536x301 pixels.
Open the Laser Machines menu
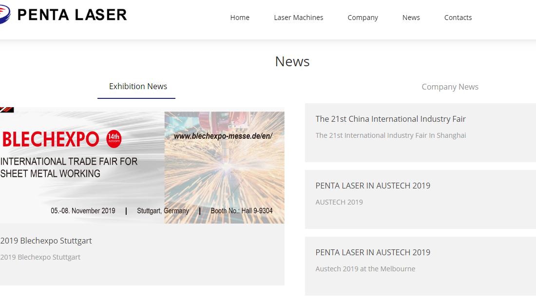pos(298,18)
